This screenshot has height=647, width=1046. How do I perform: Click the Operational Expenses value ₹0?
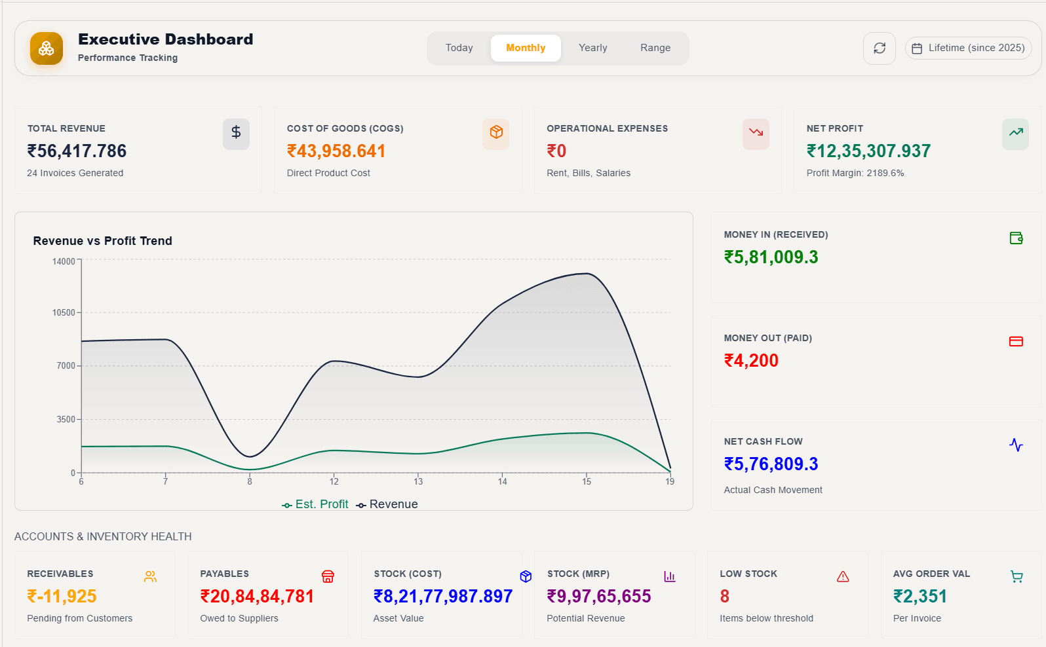pos(556,151)
